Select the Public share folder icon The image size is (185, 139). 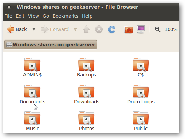[x=141, y=118]
